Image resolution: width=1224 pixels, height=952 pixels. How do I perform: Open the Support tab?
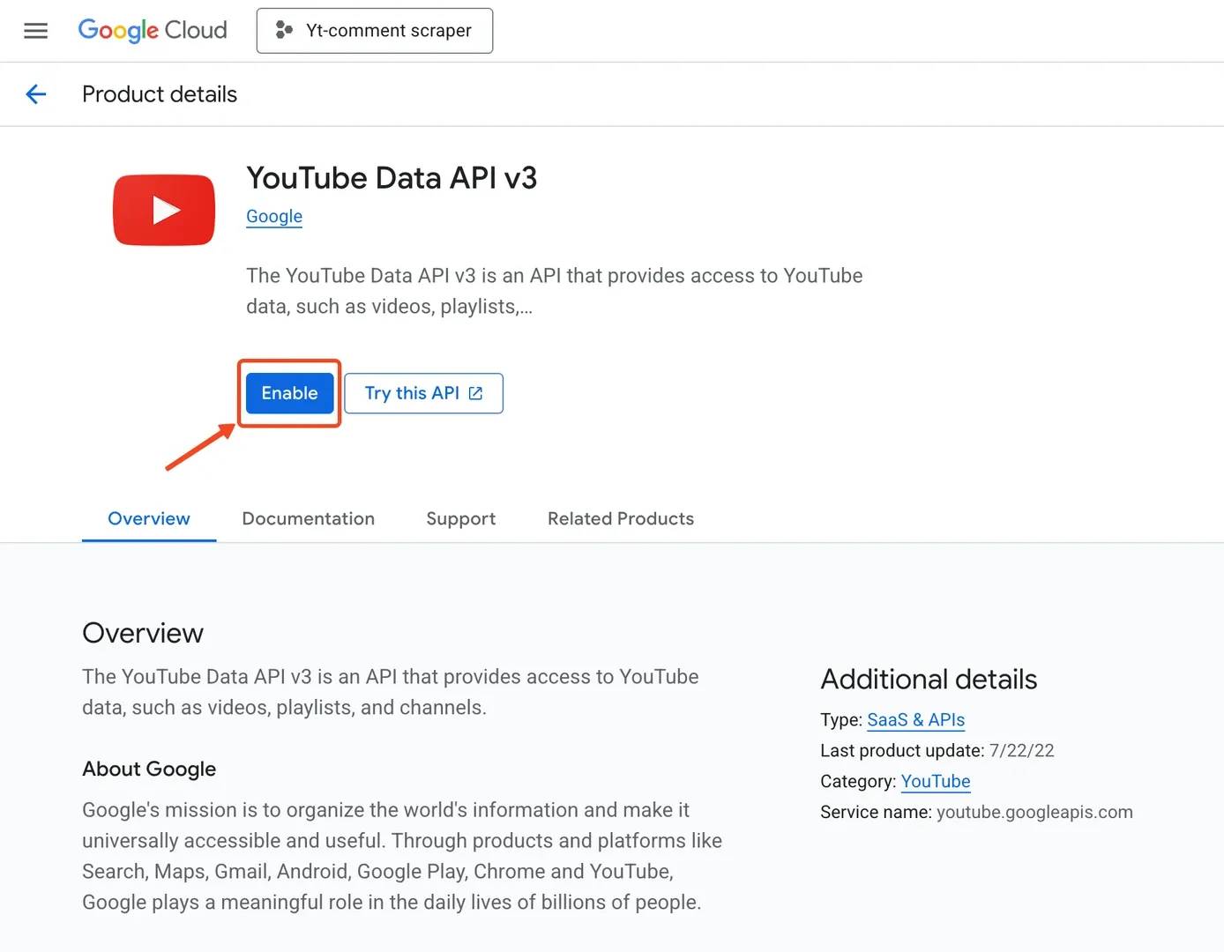click(461, 518)
